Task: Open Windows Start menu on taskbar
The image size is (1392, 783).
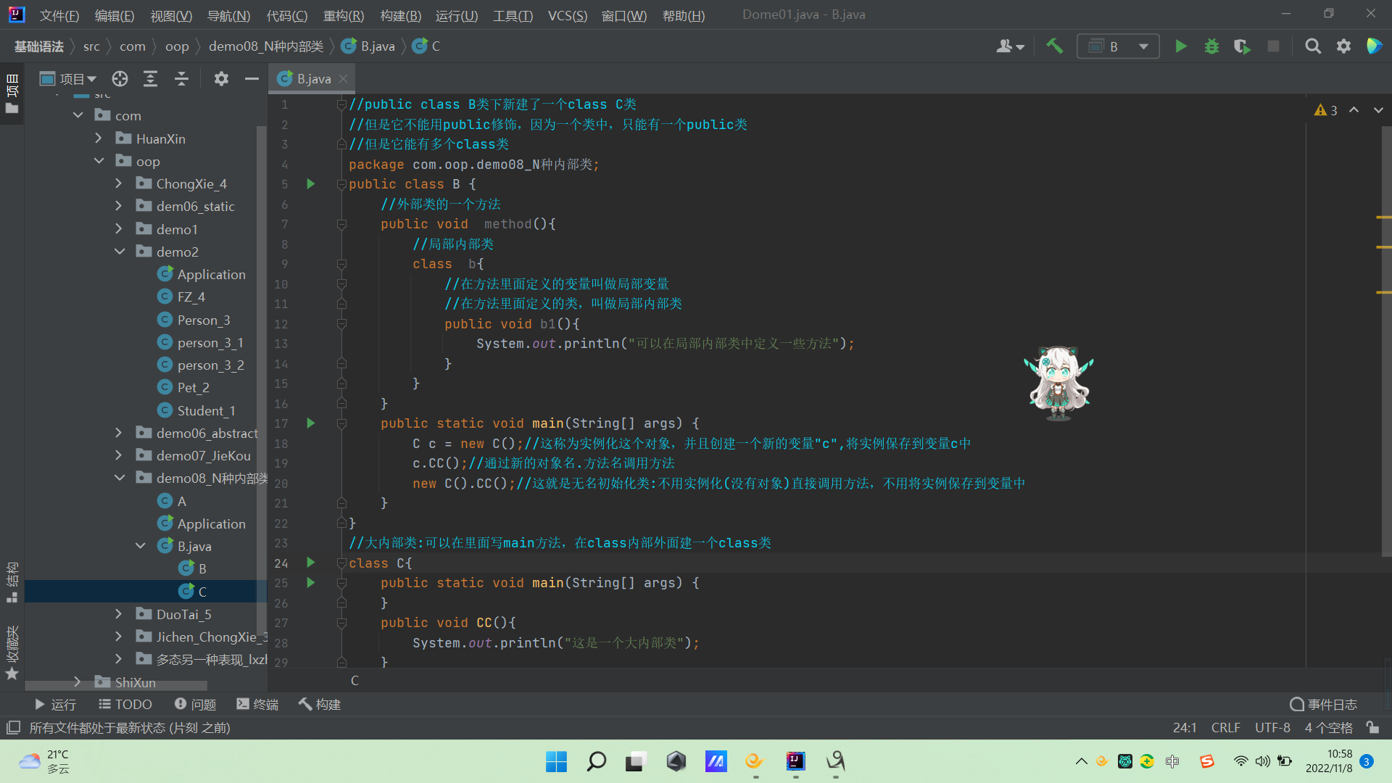Action: click(556, 761)
